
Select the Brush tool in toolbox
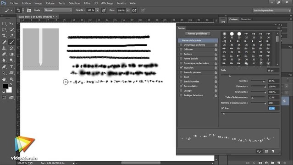coord(11,42)
